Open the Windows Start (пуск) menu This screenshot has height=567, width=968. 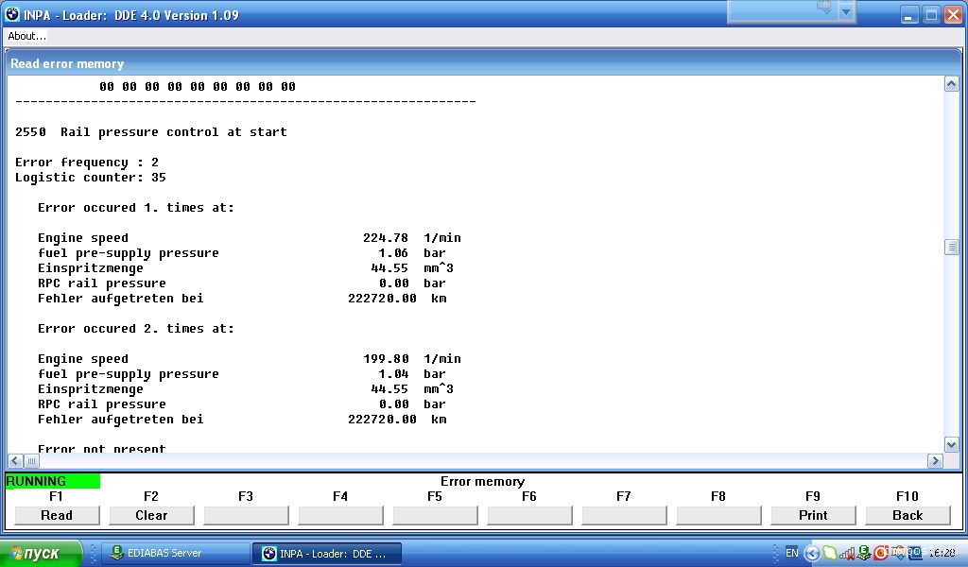(41, 553)
